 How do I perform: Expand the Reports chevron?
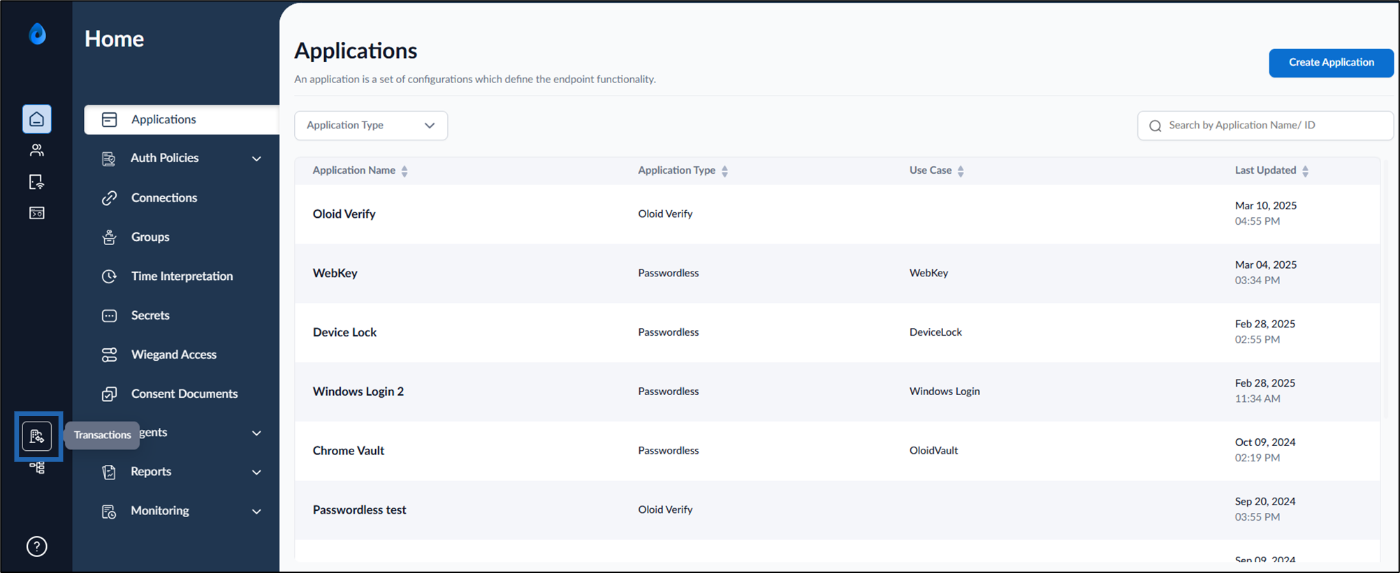click(x=256, y=472)
